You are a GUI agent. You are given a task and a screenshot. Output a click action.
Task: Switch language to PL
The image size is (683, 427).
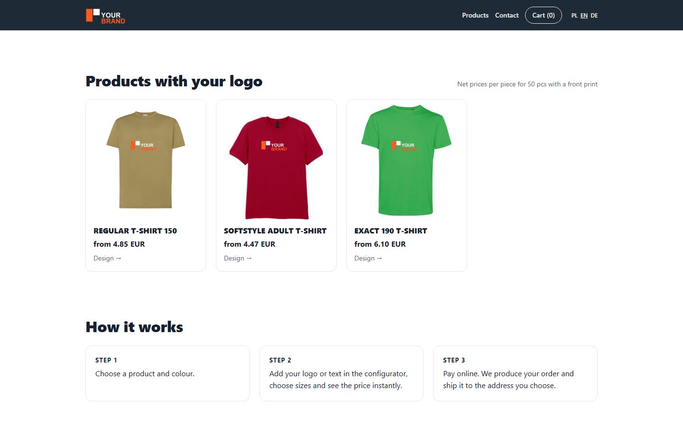tap(574, 16)
